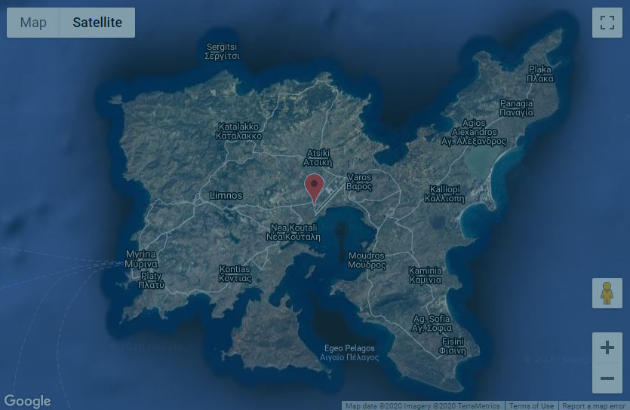Click the Sergitsi islet label
This screenshot has height=410, width=630.
pyautogui.click(x=222, y=51)
